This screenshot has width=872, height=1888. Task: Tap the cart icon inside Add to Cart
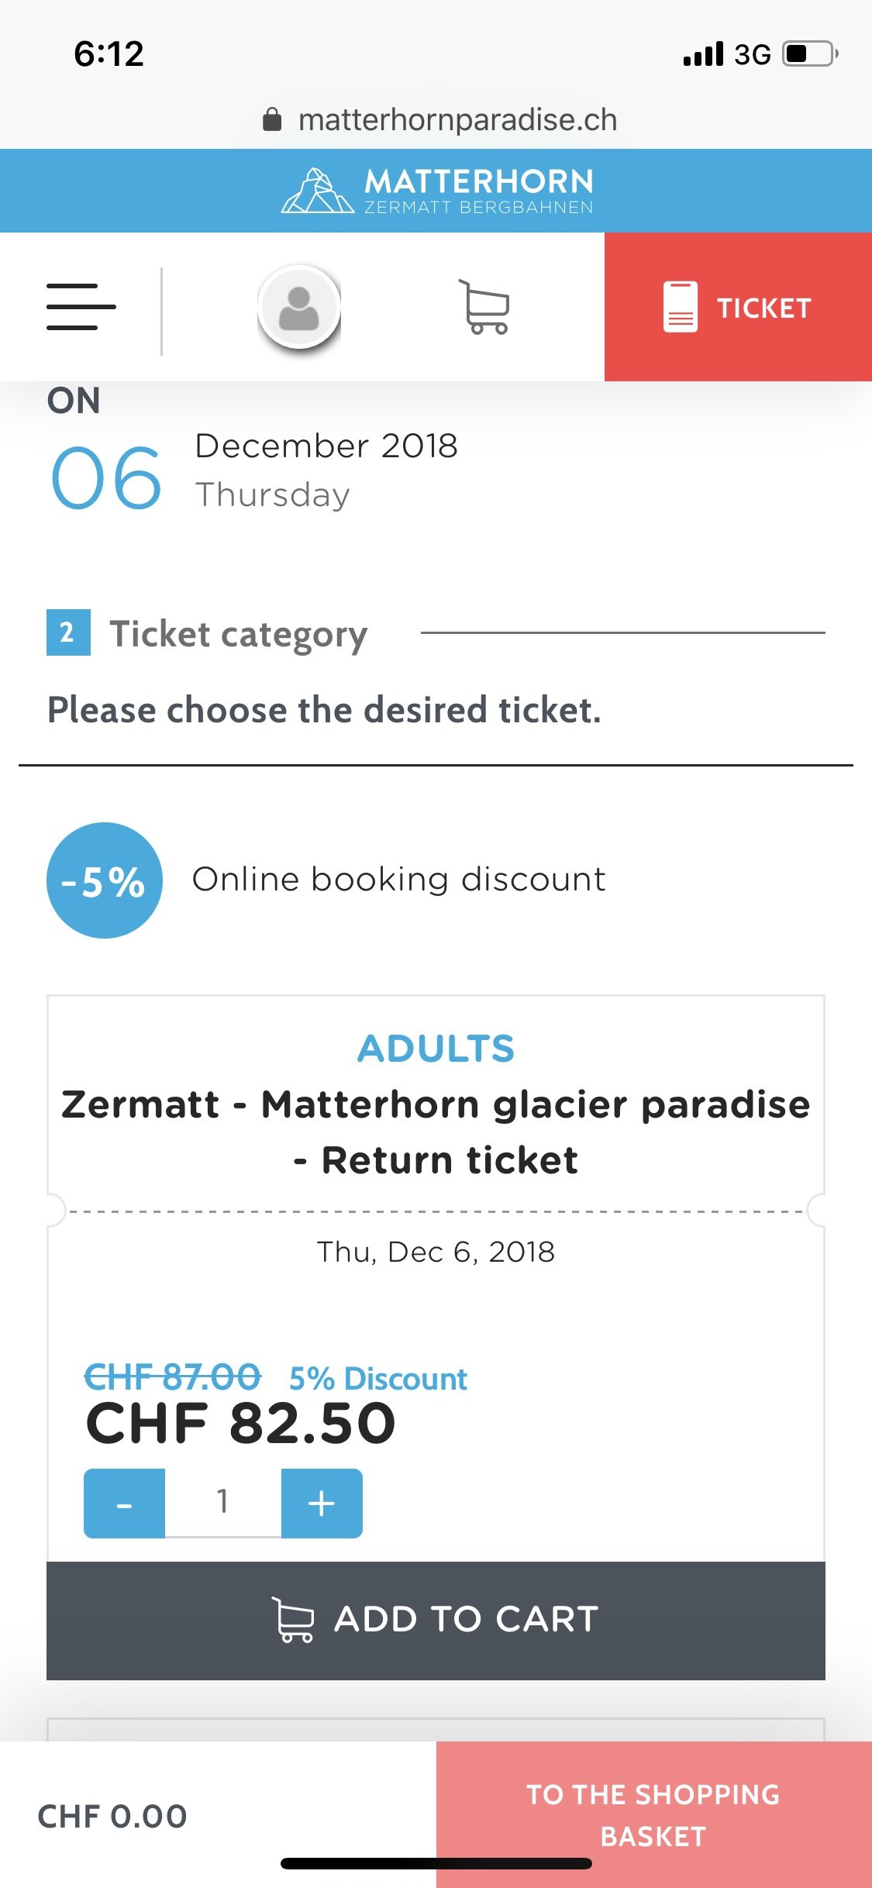point(293,1620)
